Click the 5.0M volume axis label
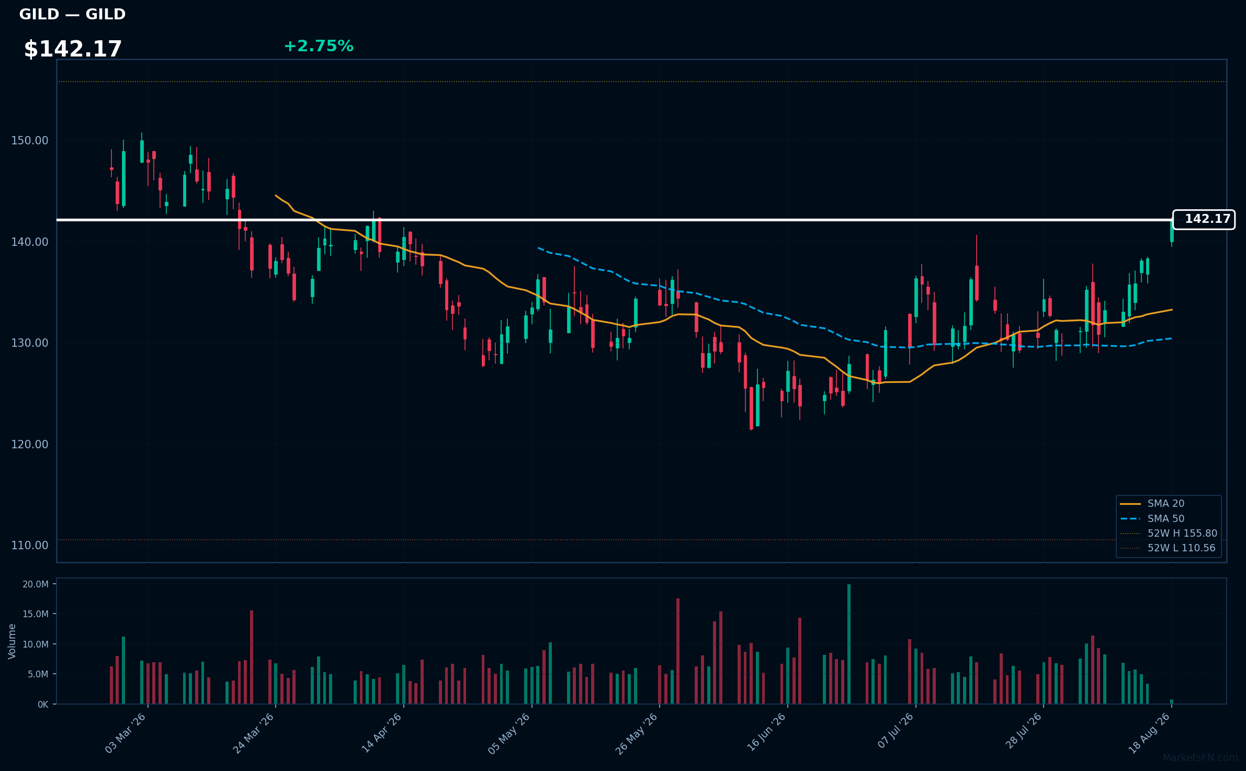The height and width of the screenshot is (771, 1246). point(38,674)
